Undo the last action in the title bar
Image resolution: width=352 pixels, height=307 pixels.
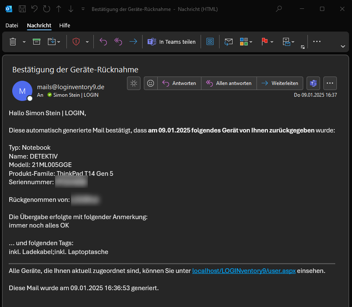[34, 9]
